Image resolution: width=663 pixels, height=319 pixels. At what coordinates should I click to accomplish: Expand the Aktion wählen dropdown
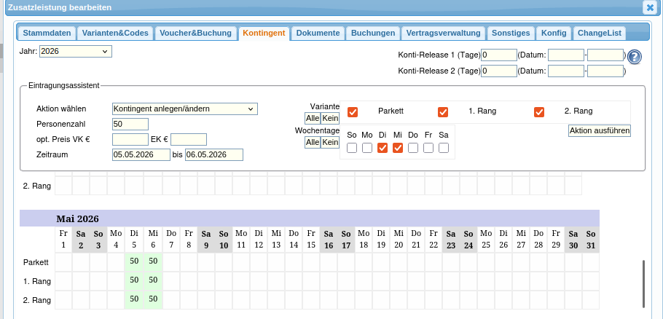[x=185, y=109]
